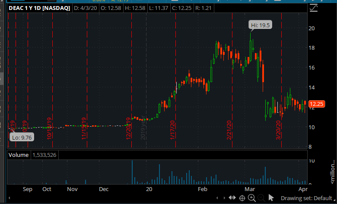Click the orange 12.25 last price label

pos(317,104)
